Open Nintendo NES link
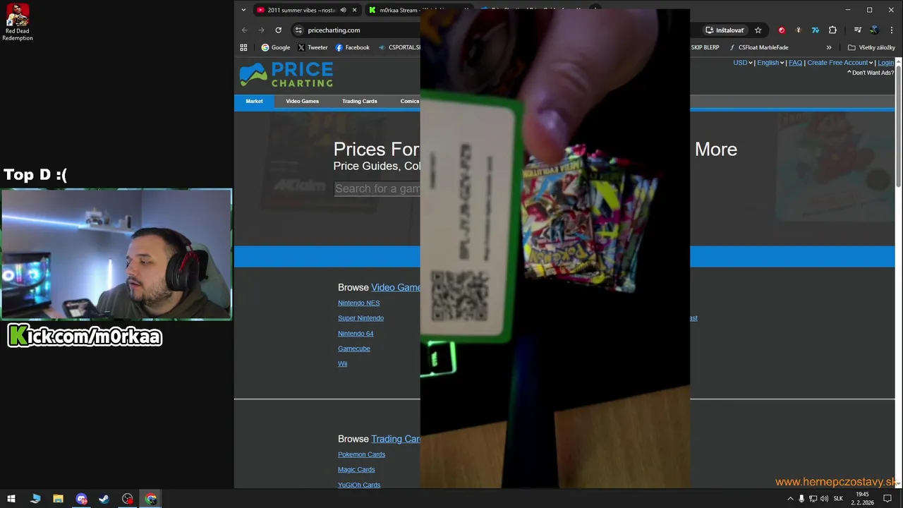 tap(358, 303)
